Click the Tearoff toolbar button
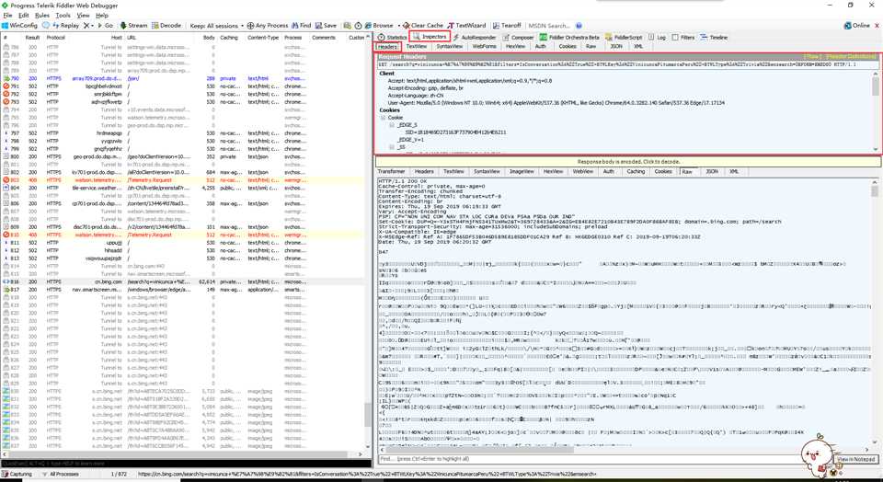 click(507, 26)
